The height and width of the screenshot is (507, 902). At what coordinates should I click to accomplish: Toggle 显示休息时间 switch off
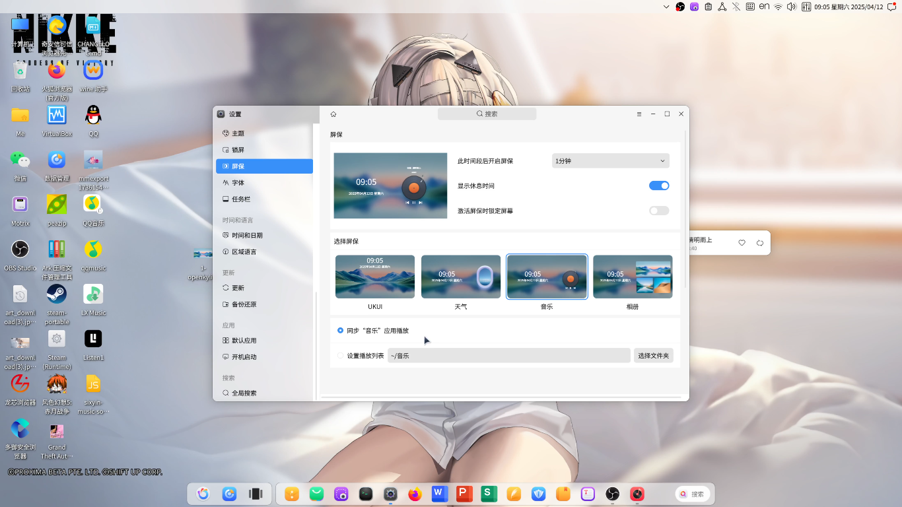[x=659, y=186]
